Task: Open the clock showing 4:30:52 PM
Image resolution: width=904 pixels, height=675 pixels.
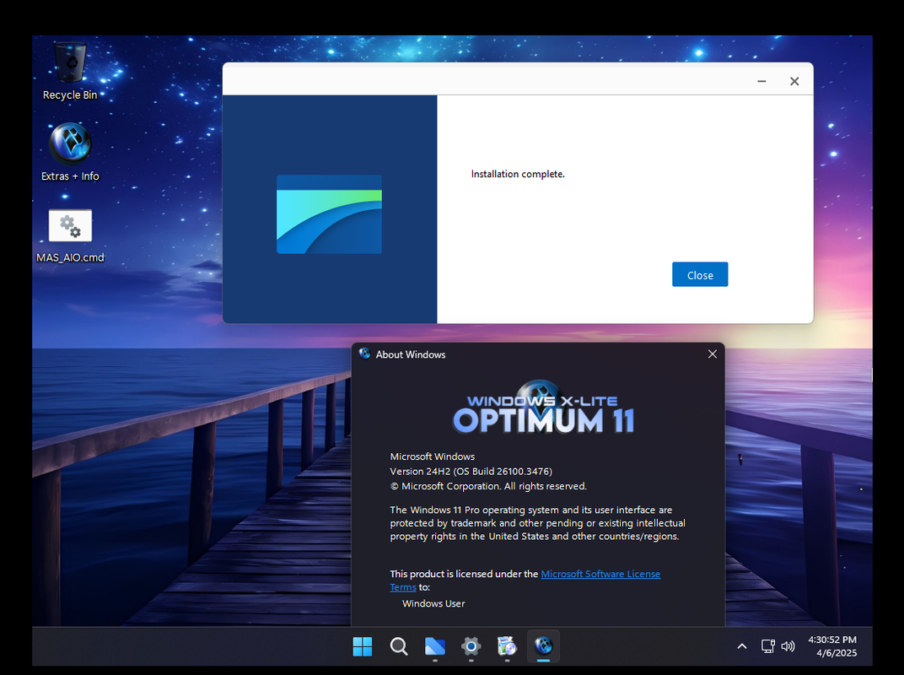Action: 832,640
